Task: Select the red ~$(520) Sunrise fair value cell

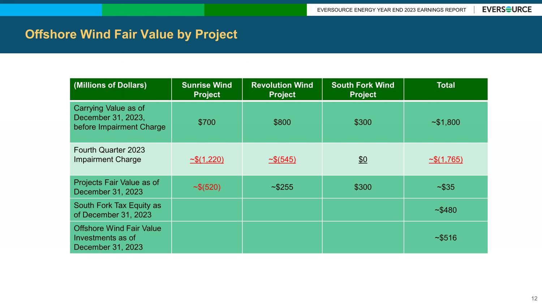Action: point(207,187)
